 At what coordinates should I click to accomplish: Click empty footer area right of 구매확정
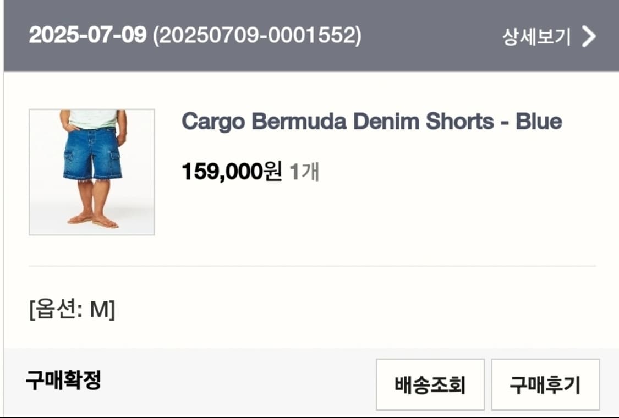(x=237, y=380)
